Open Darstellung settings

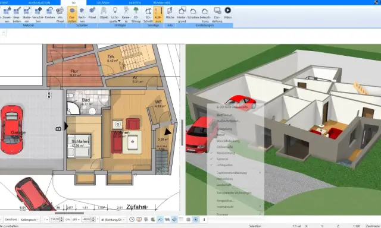pos(217,14)
